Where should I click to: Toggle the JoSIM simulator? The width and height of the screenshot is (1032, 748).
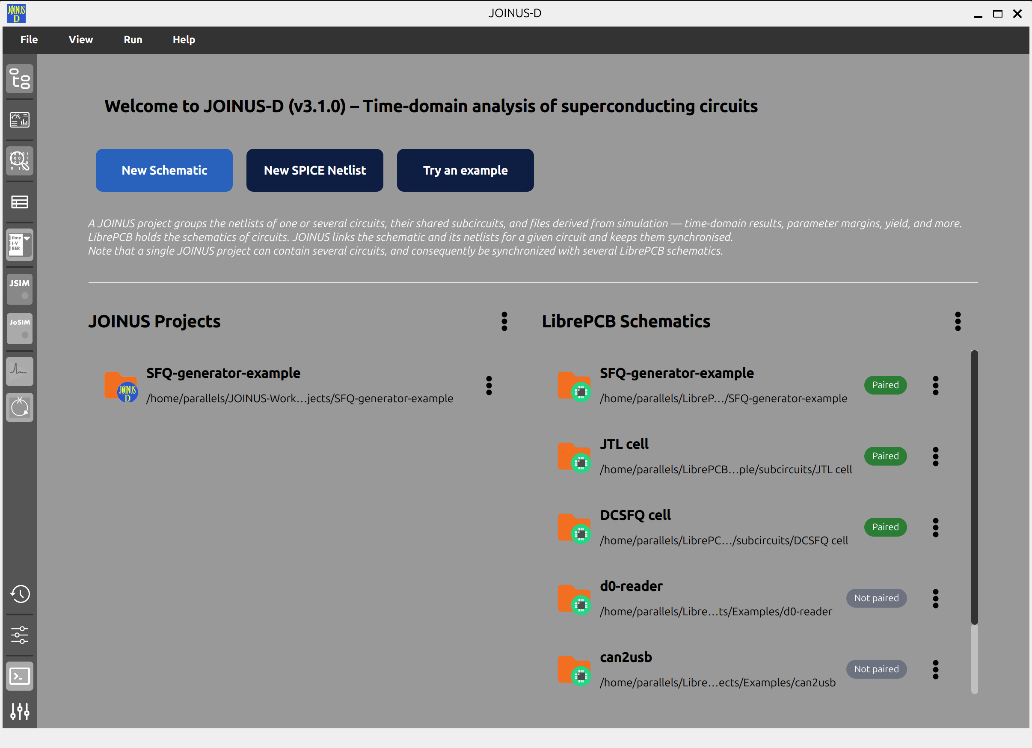[20, 328]
